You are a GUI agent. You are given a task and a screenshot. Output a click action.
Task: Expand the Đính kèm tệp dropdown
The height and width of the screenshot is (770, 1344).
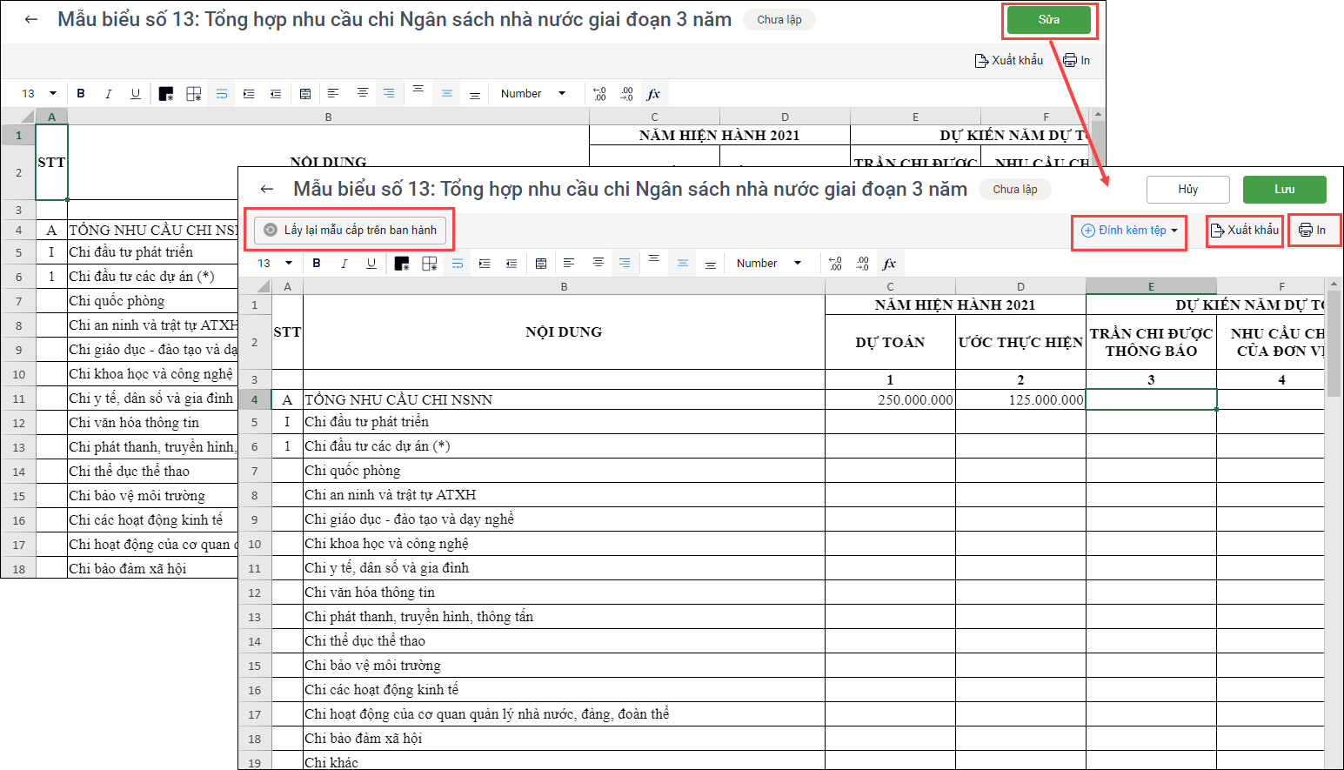point(1129,231)
